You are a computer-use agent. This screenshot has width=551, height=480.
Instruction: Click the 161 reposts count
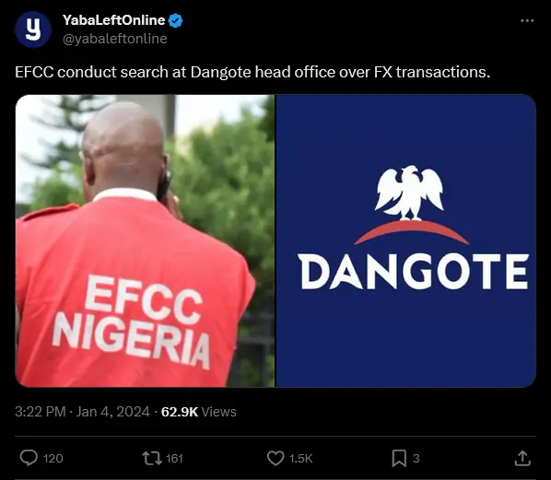pyautogui.click(x=174, y=458)
